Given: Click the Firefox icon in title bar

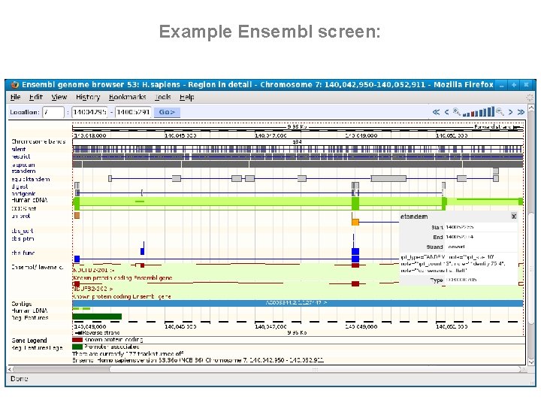Looking at the screenshot, I should (x=14, y=84).
